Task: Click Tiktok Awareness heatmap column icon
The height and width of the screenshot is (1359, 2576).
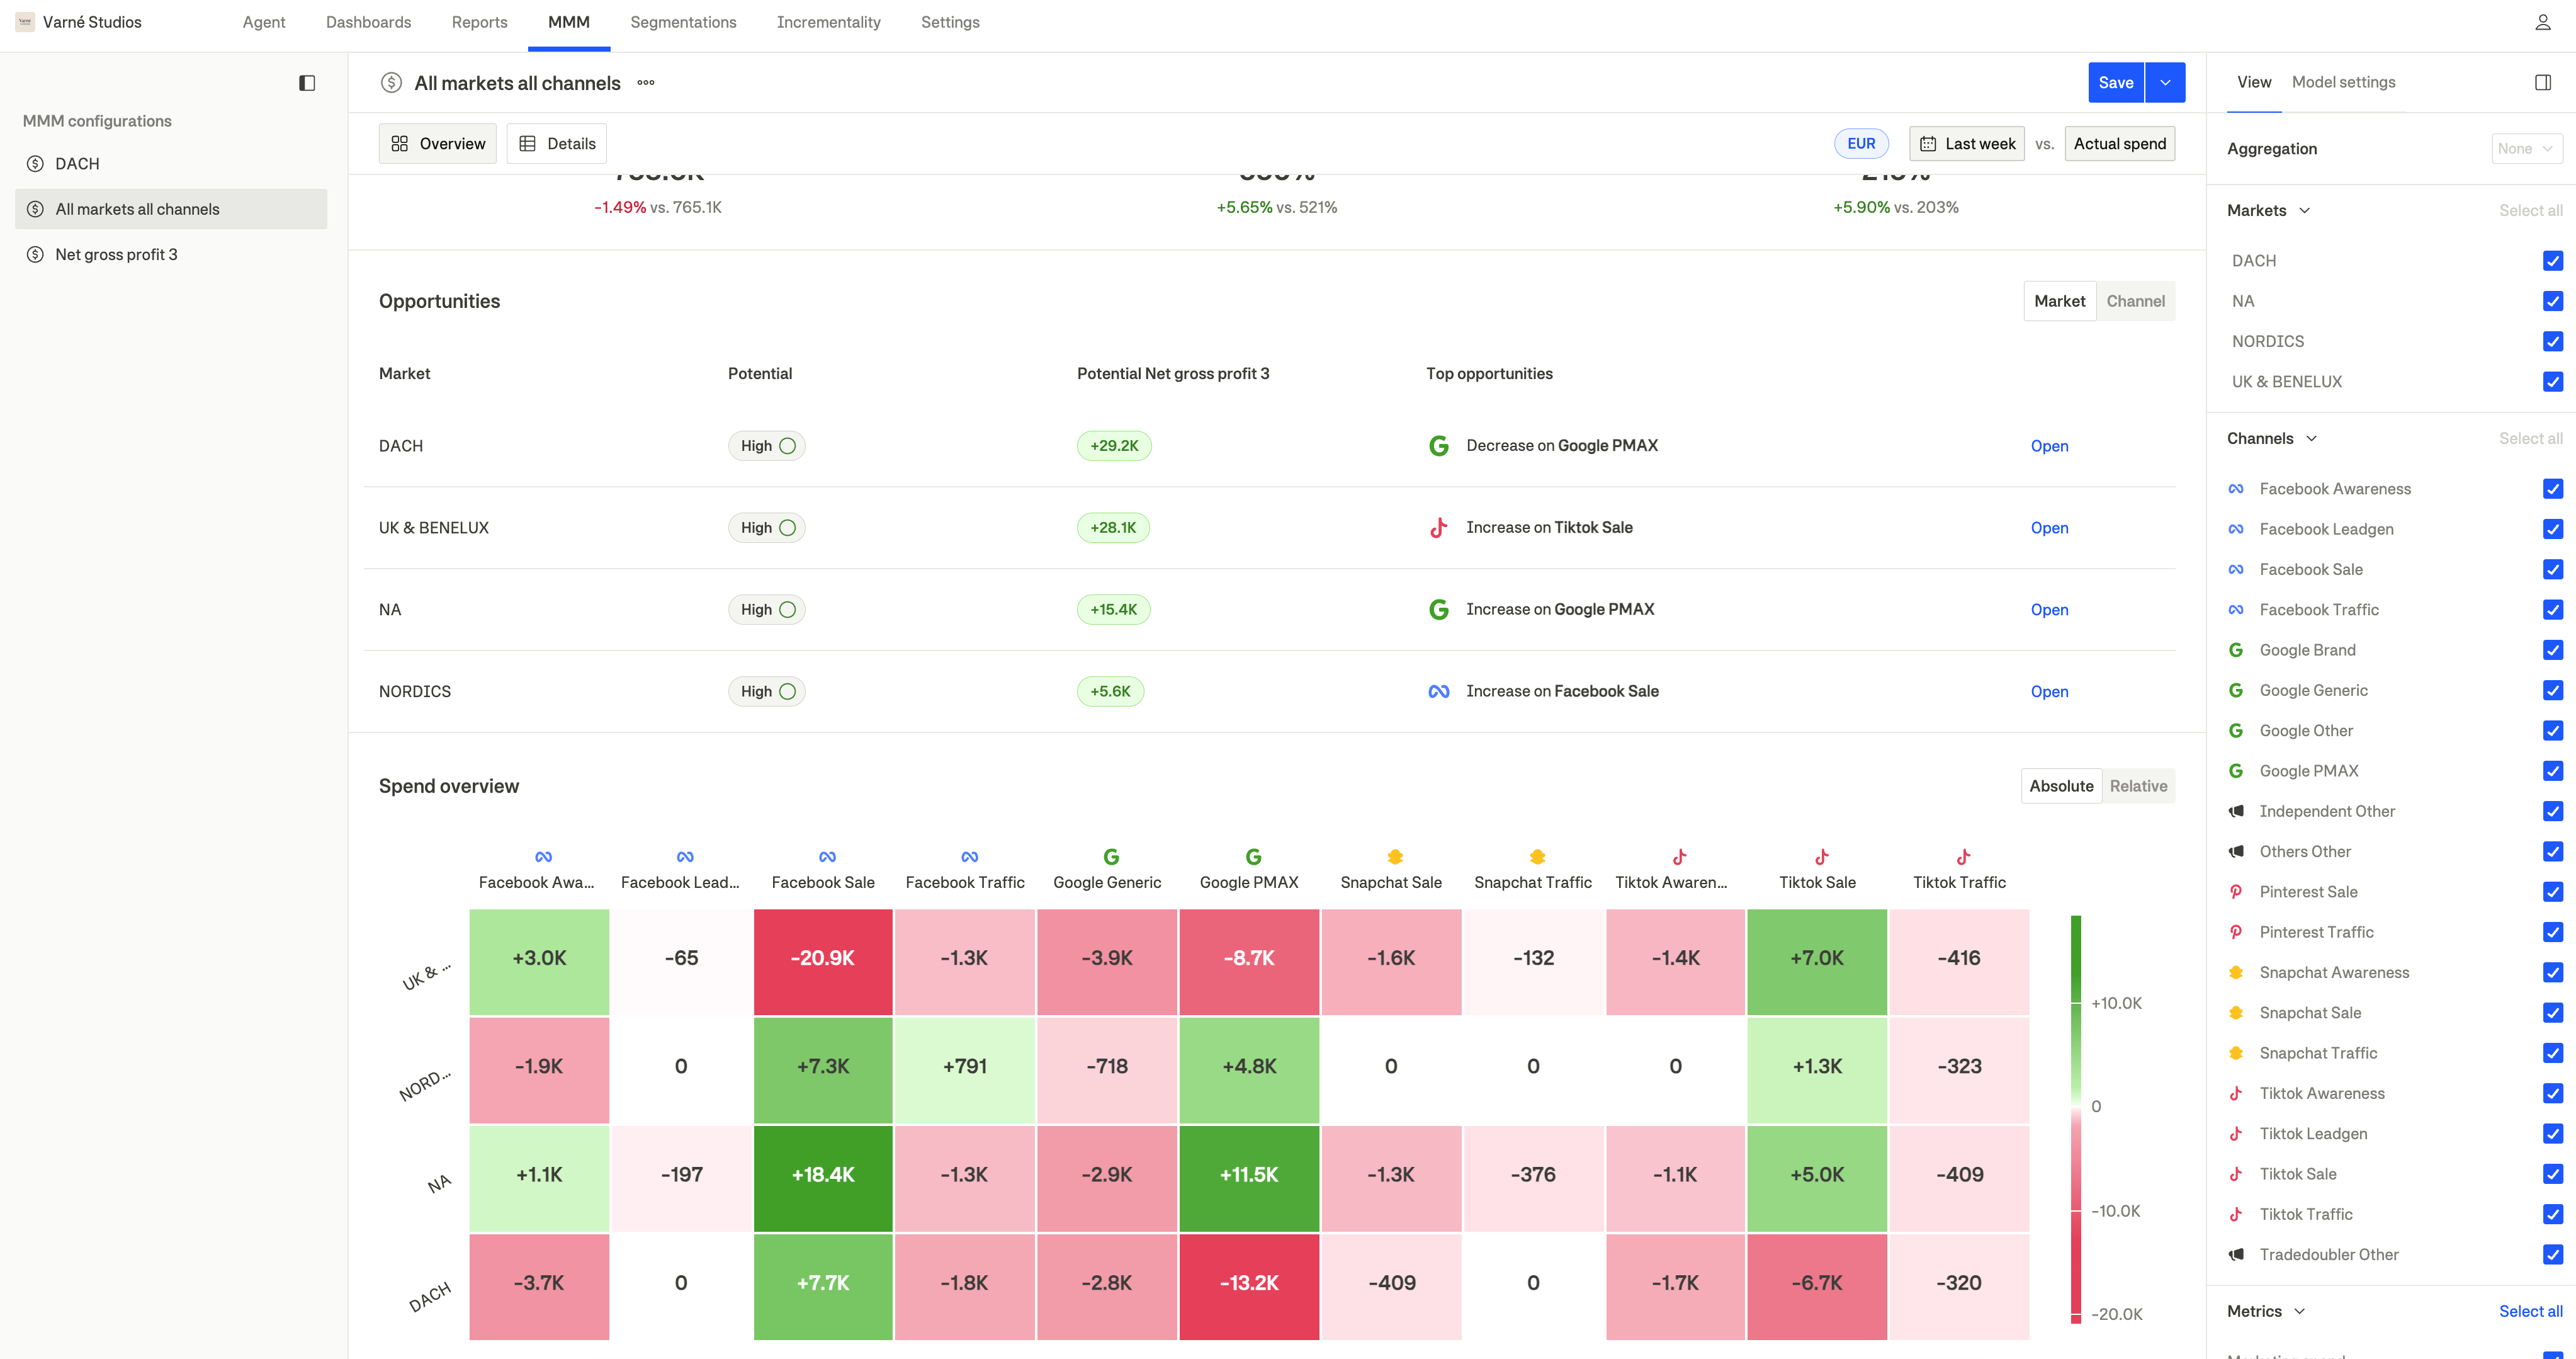Action: coord(1679,857)
